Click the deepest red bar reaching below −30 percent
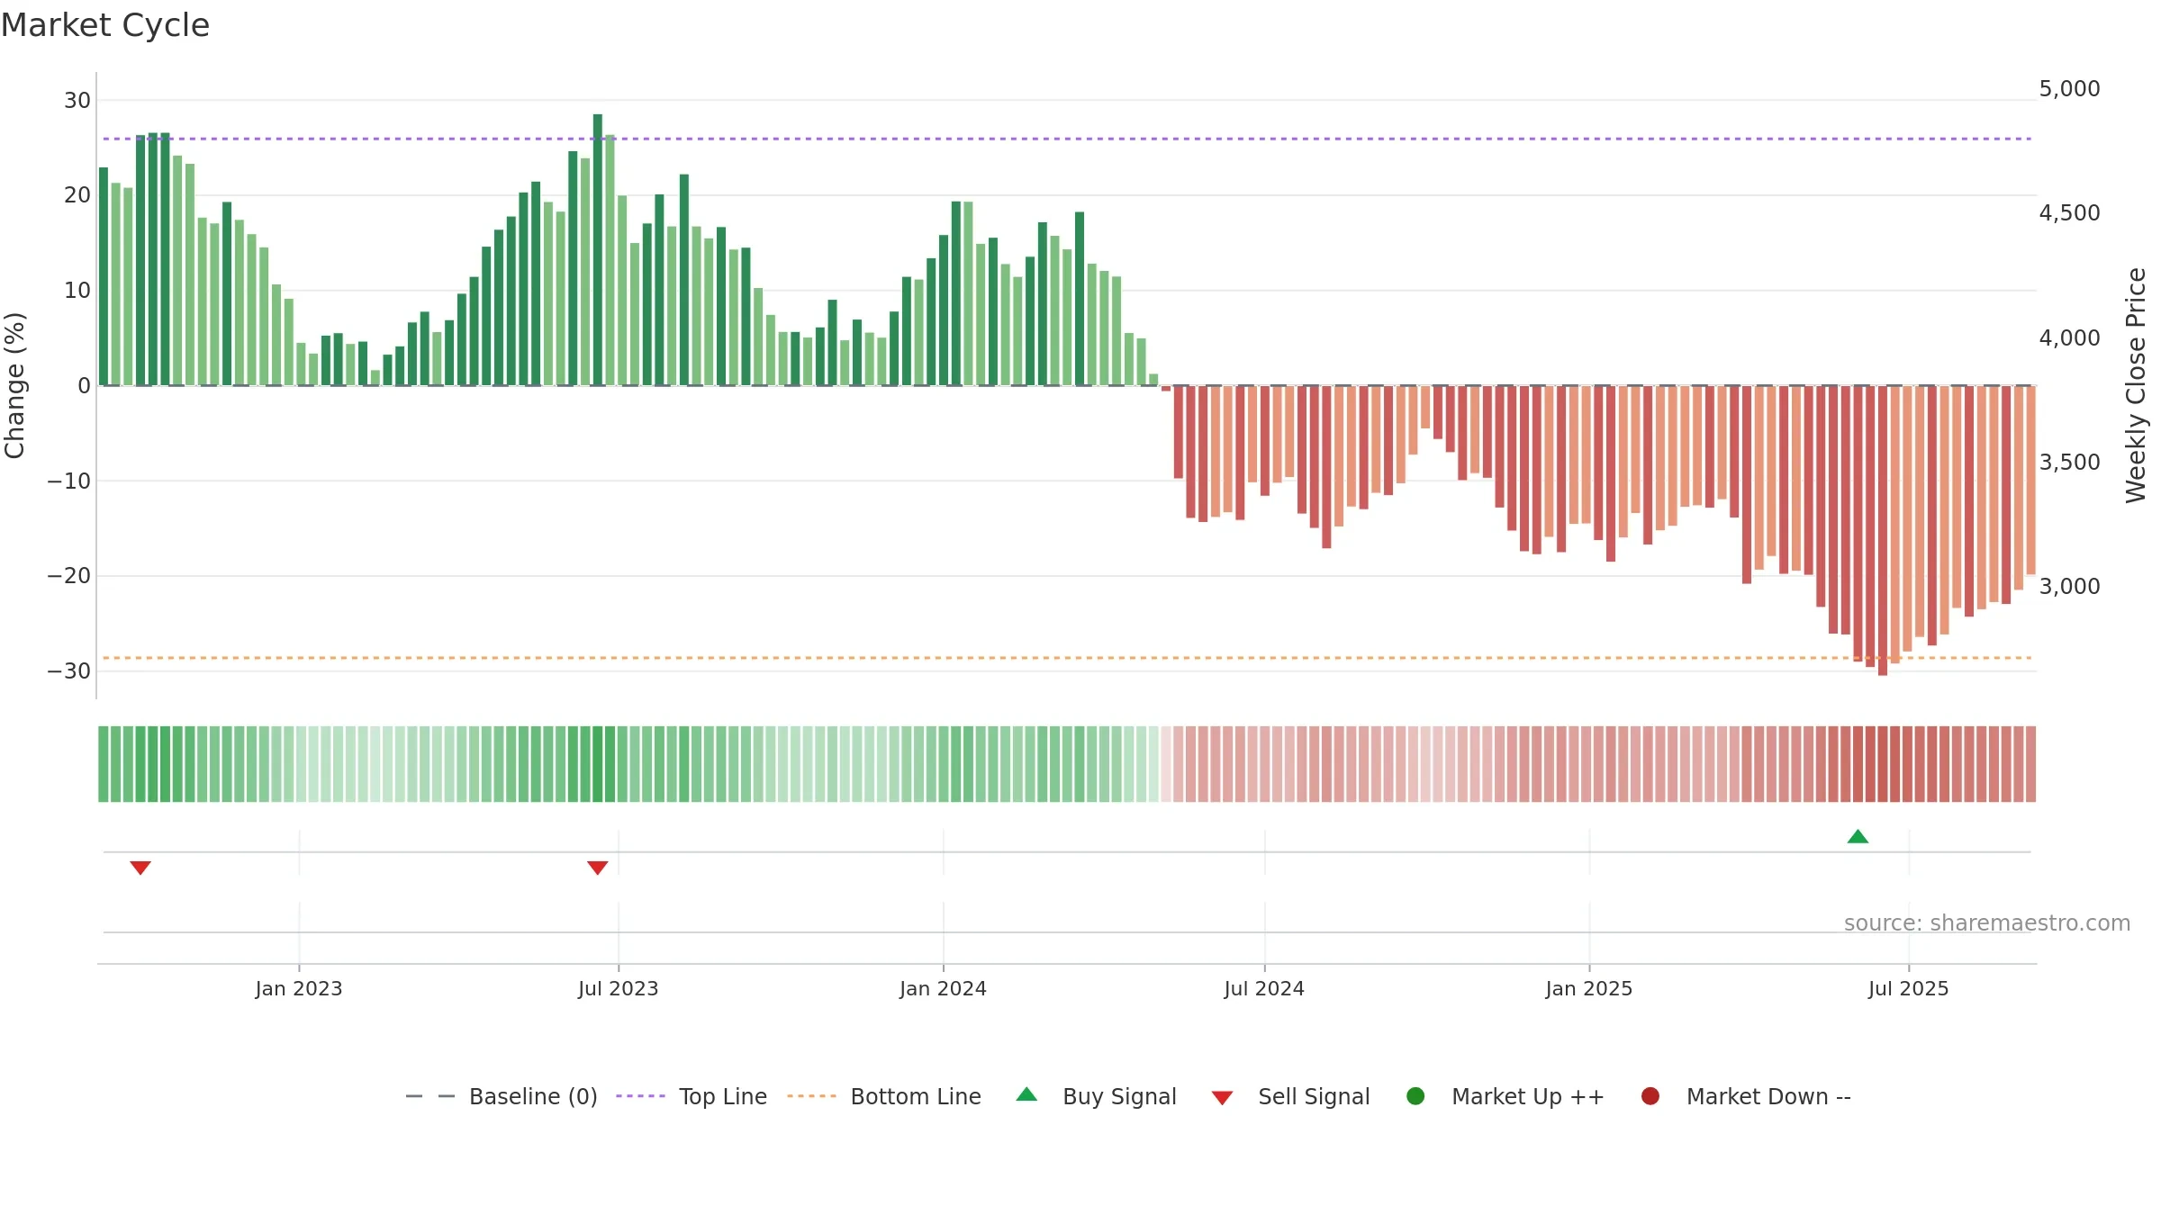Viewport: 2161px width, 1215px height. pos(1883,531)
